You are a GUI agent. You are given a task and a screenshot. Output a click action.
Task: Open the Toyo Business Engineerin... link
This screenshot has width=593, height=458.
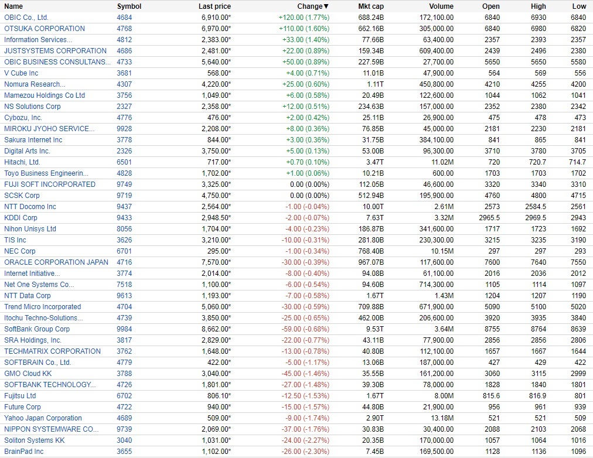46,173
